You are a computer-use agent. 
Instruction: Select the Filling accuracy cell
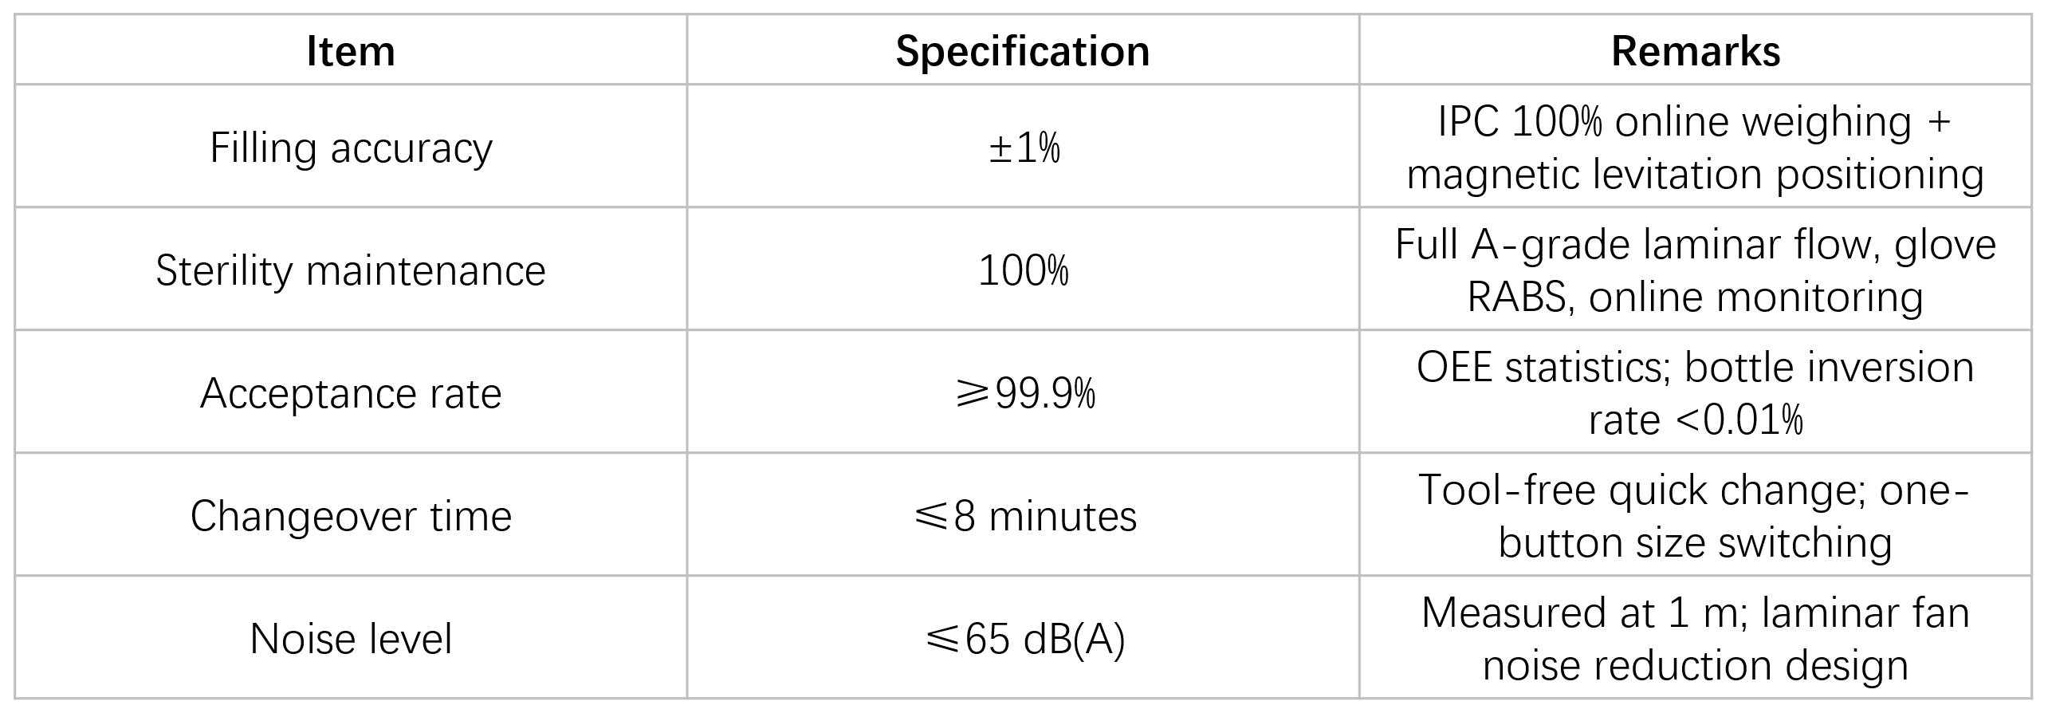point(351,148)
